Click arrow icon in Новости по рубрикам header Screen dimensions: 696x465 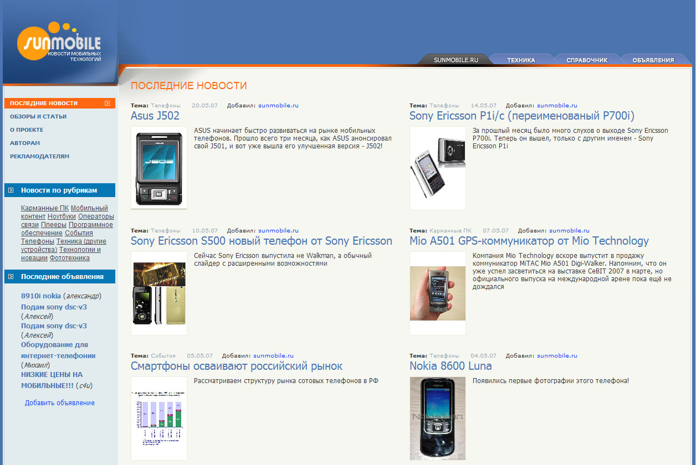pyautogui.click(x=12, y=190)
